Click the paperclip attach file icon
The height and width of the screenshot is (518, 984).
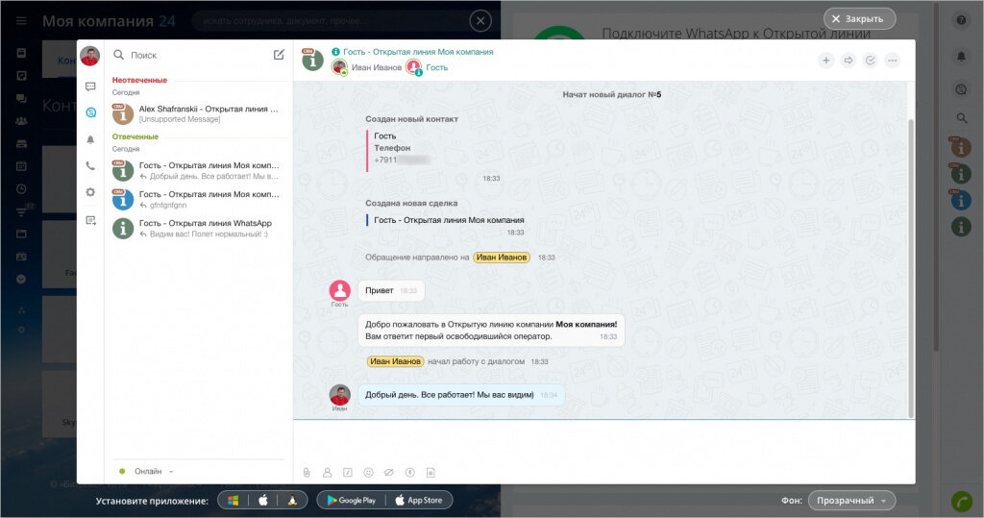[307, 472]
